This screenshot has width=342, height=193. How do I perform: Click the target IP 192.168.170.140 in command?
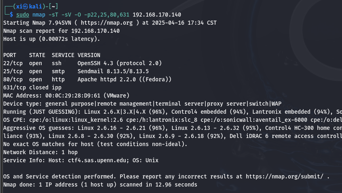coord(157,15)
